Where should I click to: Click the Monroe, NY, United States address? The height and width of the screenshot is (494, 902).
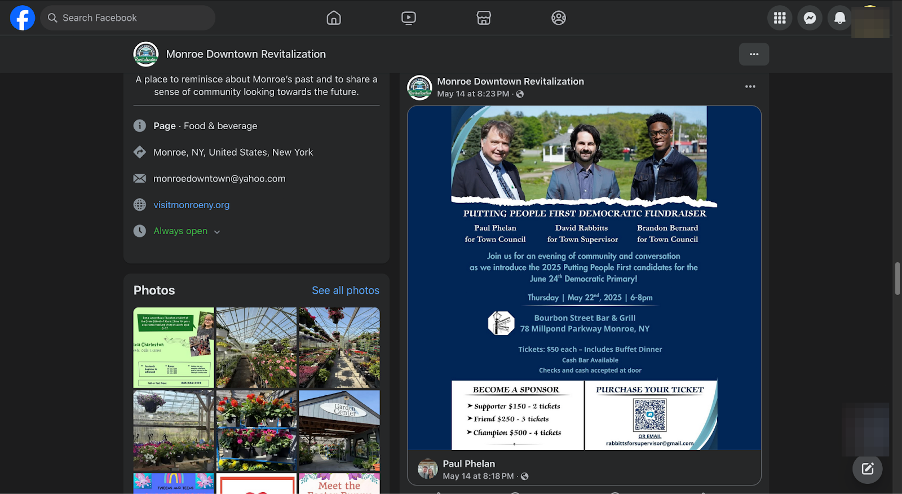point(233,152)
